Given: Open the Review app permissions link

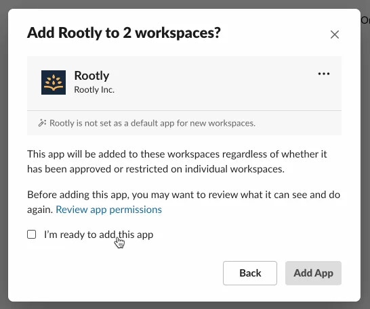Looking at the screenshot, I should (x=109, y=210).
